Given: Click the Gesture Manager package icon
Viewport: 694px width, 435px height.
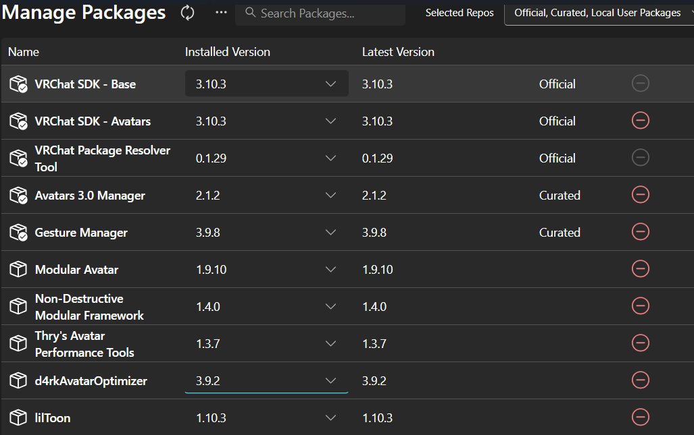Looking at the screenshot, I should [18, 232].
